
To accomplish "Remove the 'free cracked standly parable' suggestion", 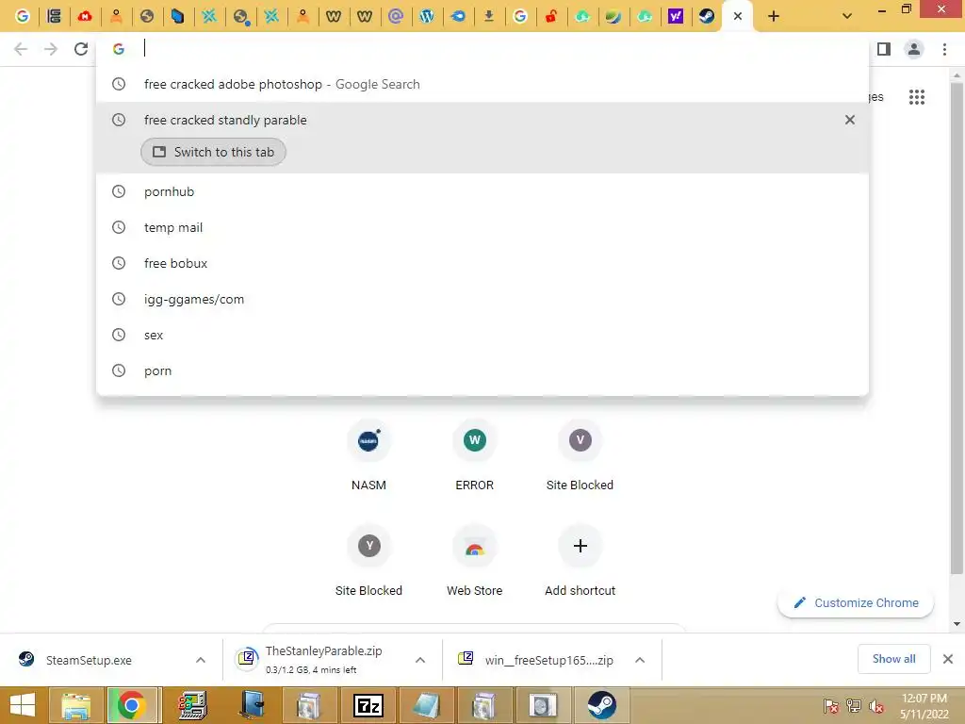I will point(849,120).
